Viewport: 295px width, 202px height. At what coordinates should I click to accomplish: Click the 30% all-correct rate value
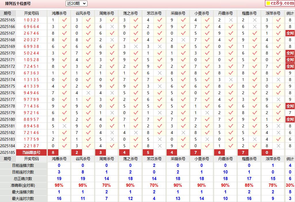[290, 185]
